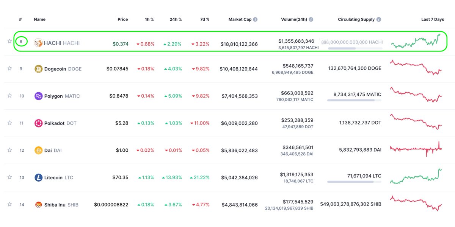Viewport: 455px width, 227px height.
Task: Toggle the watchlist star for Polygon
Action: (x=10, y=96)
